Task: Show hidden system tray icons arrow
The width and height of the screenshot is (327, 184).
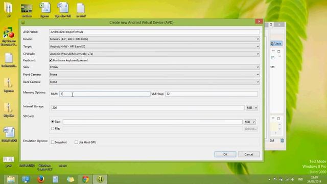Action: pos(269,179)
